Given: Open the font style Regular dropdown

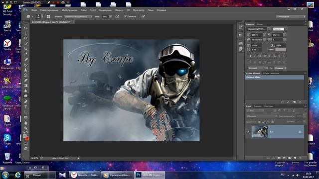Looking at the screenshot, I should click(286, 29).
